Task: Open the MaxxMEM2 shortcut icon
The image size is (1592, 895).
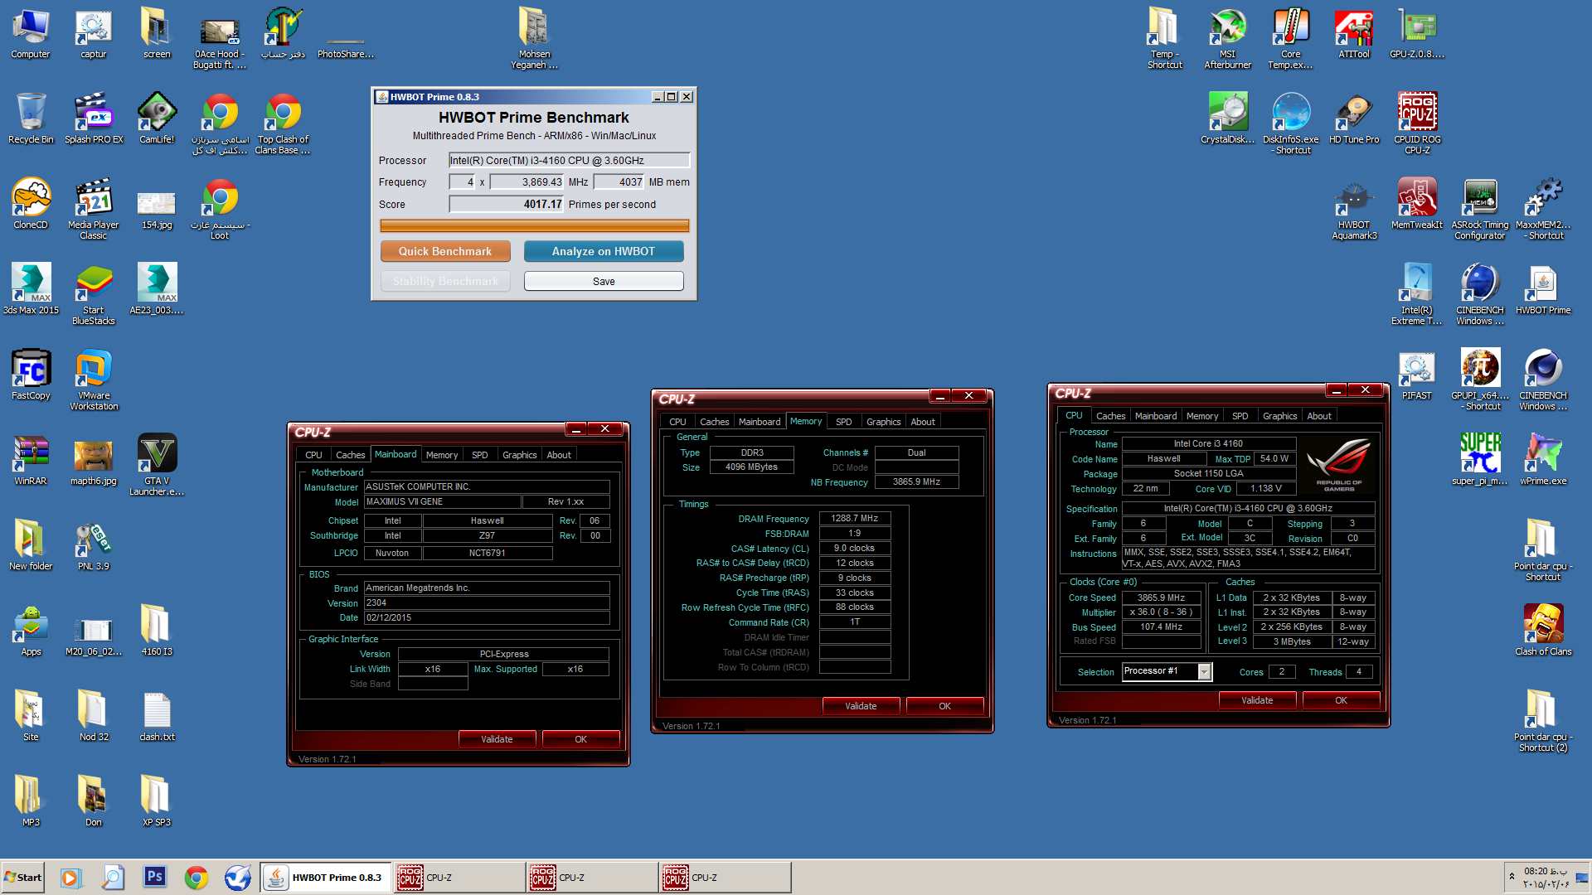Action: (x=1542, y=208)
